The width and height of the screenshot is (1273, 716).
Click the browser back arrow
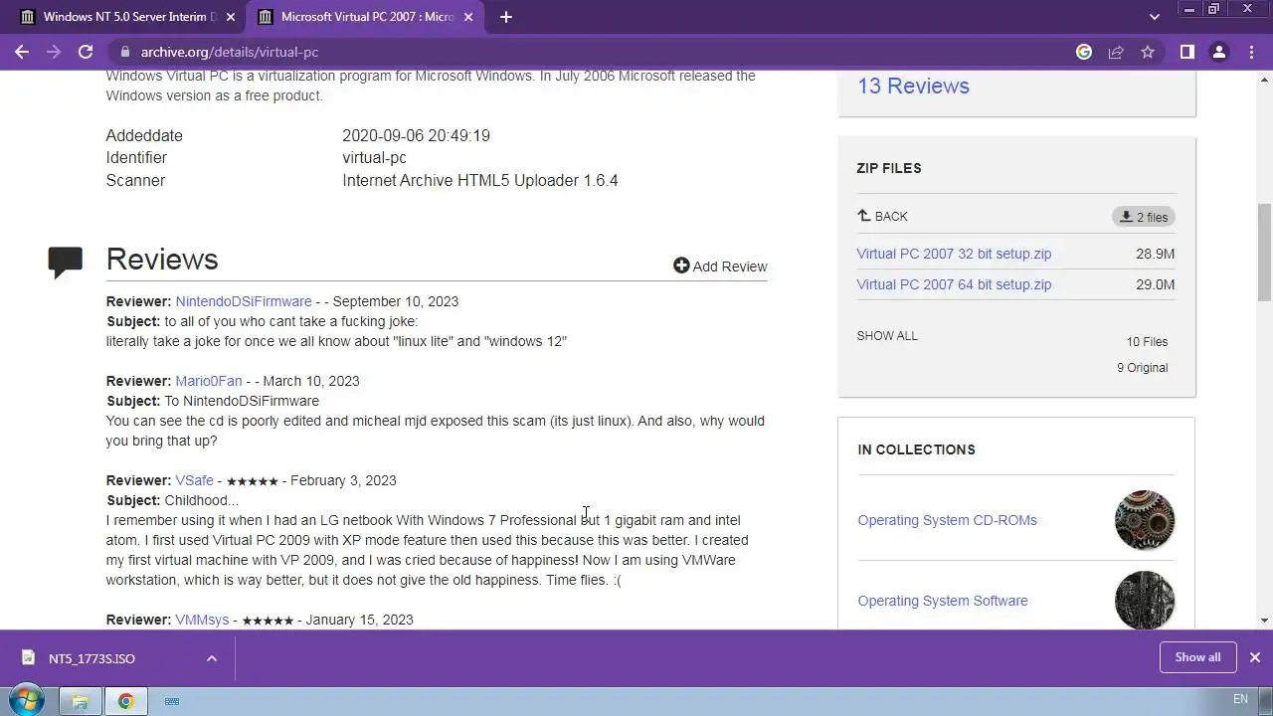[22, 52]
